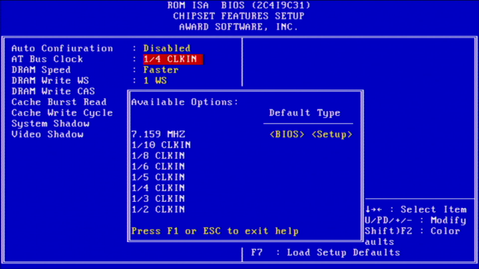Select the DRAM Speed Faster value
The image size is (479, 269).
point(160,70)
